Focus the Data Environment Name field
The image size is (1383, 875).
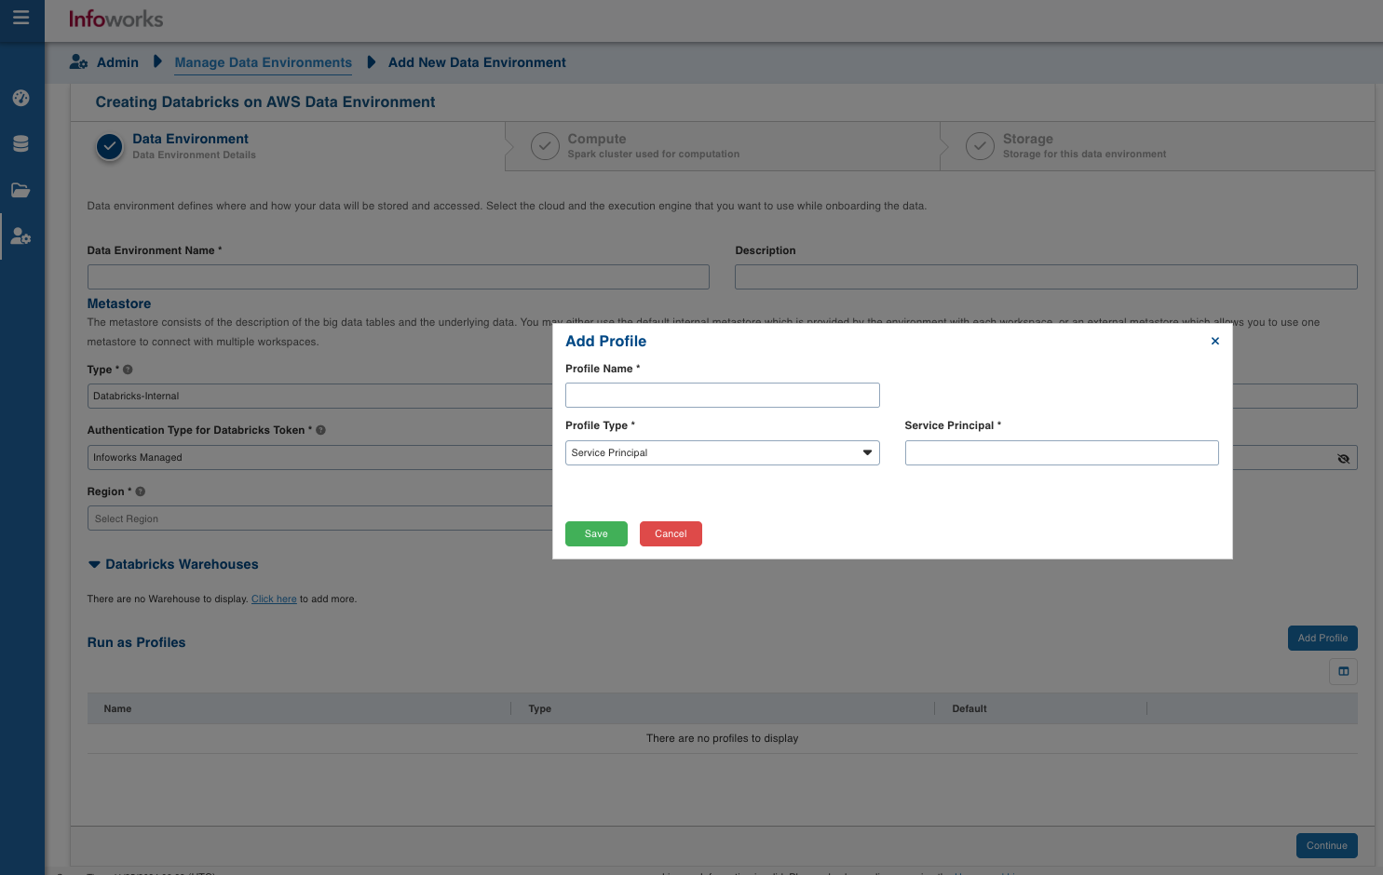point(398,276)
